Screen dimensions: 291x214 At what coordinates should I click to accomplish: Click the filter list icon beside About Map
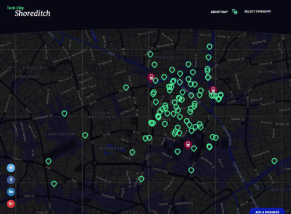235,12
